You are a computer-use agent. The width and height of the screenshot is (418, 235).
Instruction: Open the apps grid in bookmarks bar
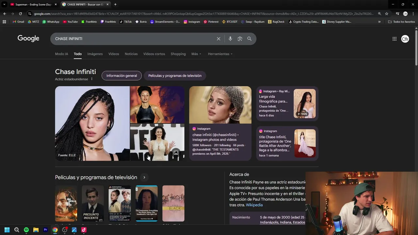tap(4, 22)
